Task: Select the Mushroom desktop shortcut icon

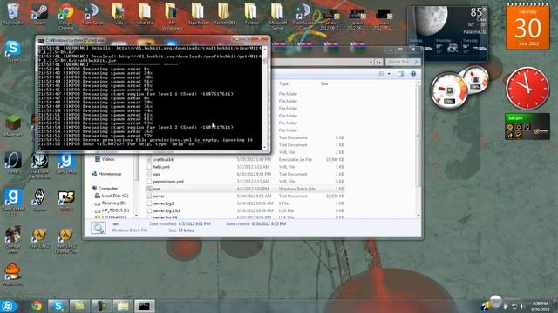Action: pyautogui.click(x=13, y=275)
